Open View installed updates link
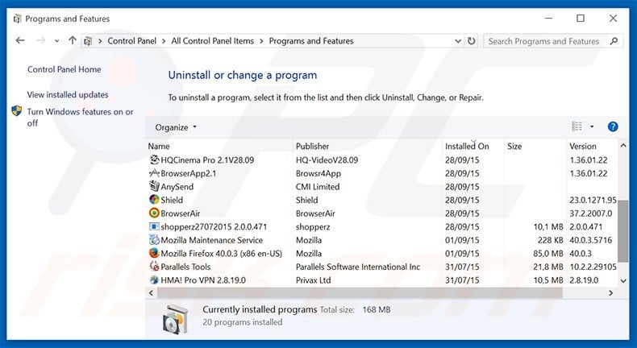This screenshot has height=348, width=637. point(68,94)
